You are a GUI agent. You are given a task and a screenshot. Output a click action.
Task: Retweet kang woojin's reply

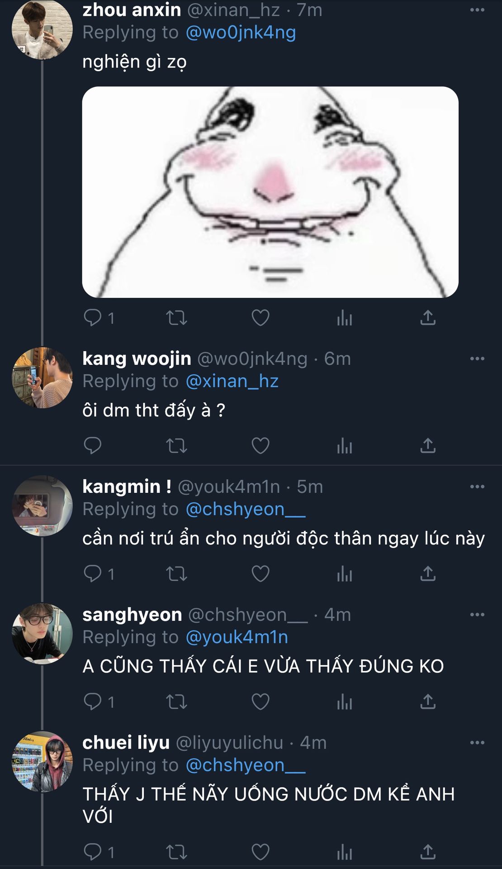click(176, 446)
